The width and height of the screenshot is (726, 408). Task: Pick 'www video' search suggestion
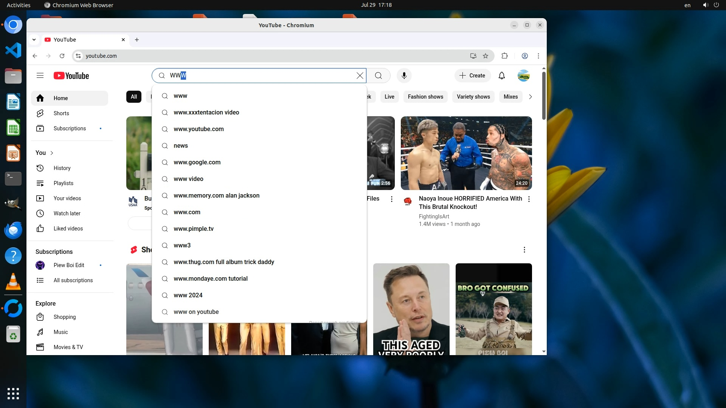(188, 179)
